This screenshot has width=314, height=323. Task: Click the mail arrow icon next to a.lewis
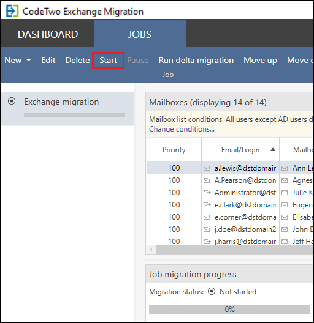point(207,168)
